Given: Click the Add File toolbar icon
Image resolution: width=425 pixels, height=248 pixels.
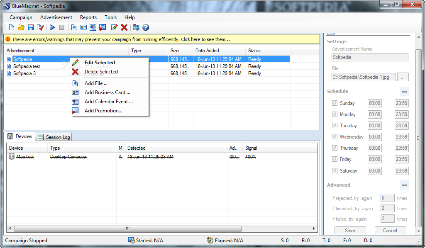Looking at the screenshot, I should [x=74, y=27].
